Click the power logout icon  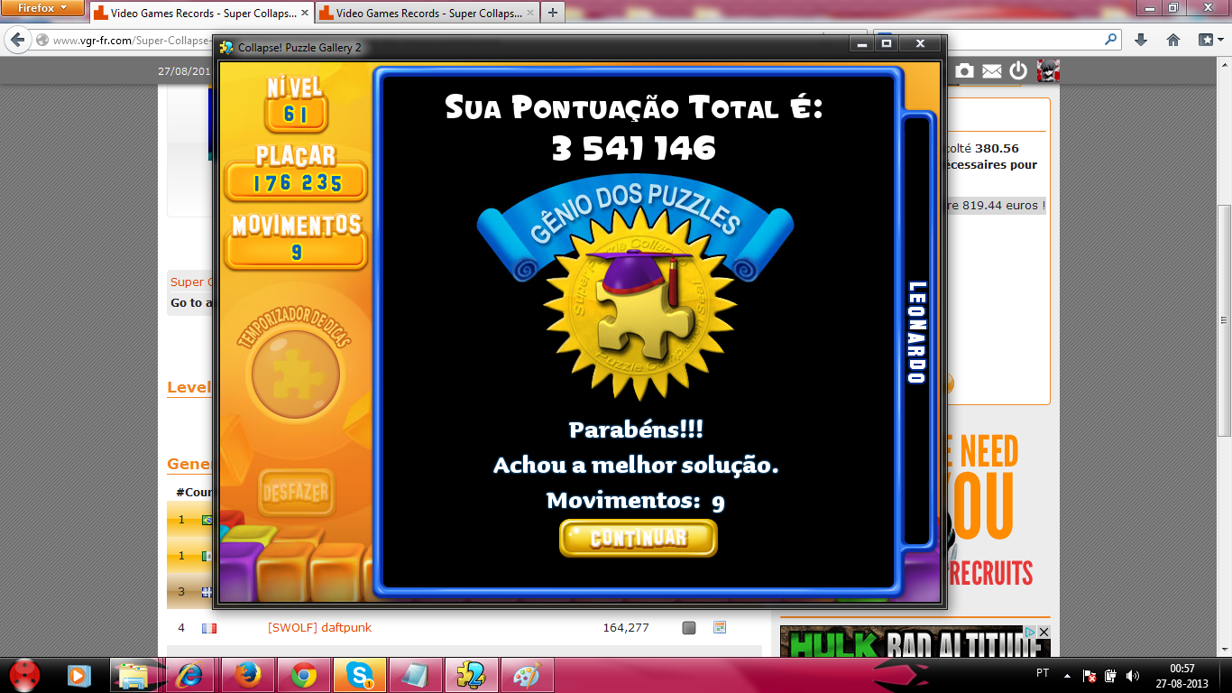pyautogui.click(x=1018, y=70)
